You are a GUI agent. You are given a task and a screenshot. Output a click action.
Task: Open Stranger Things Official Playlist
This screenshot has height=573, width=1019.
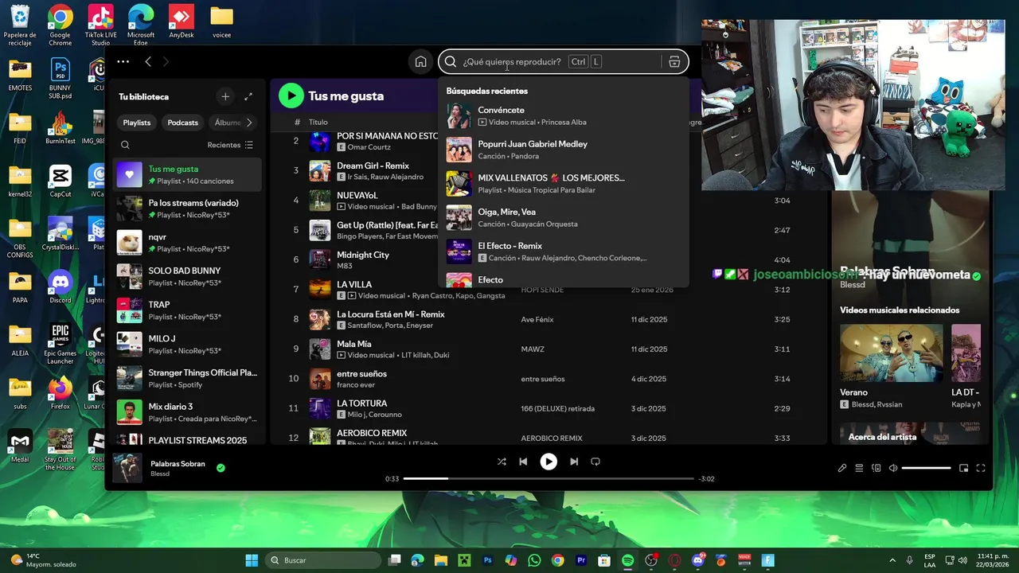tap(188, 378)
